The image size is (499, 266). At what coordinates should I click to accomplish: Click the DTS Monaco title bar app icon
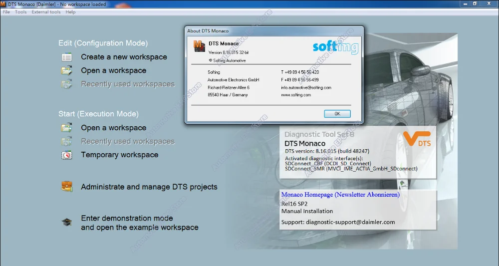(x=3, y=4)
